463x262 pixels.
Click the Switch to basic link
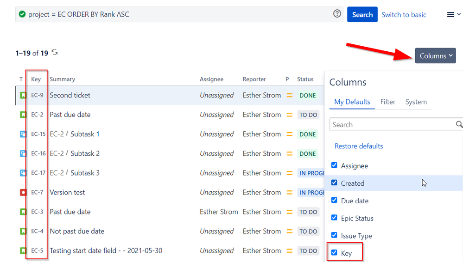click(404, 15)
